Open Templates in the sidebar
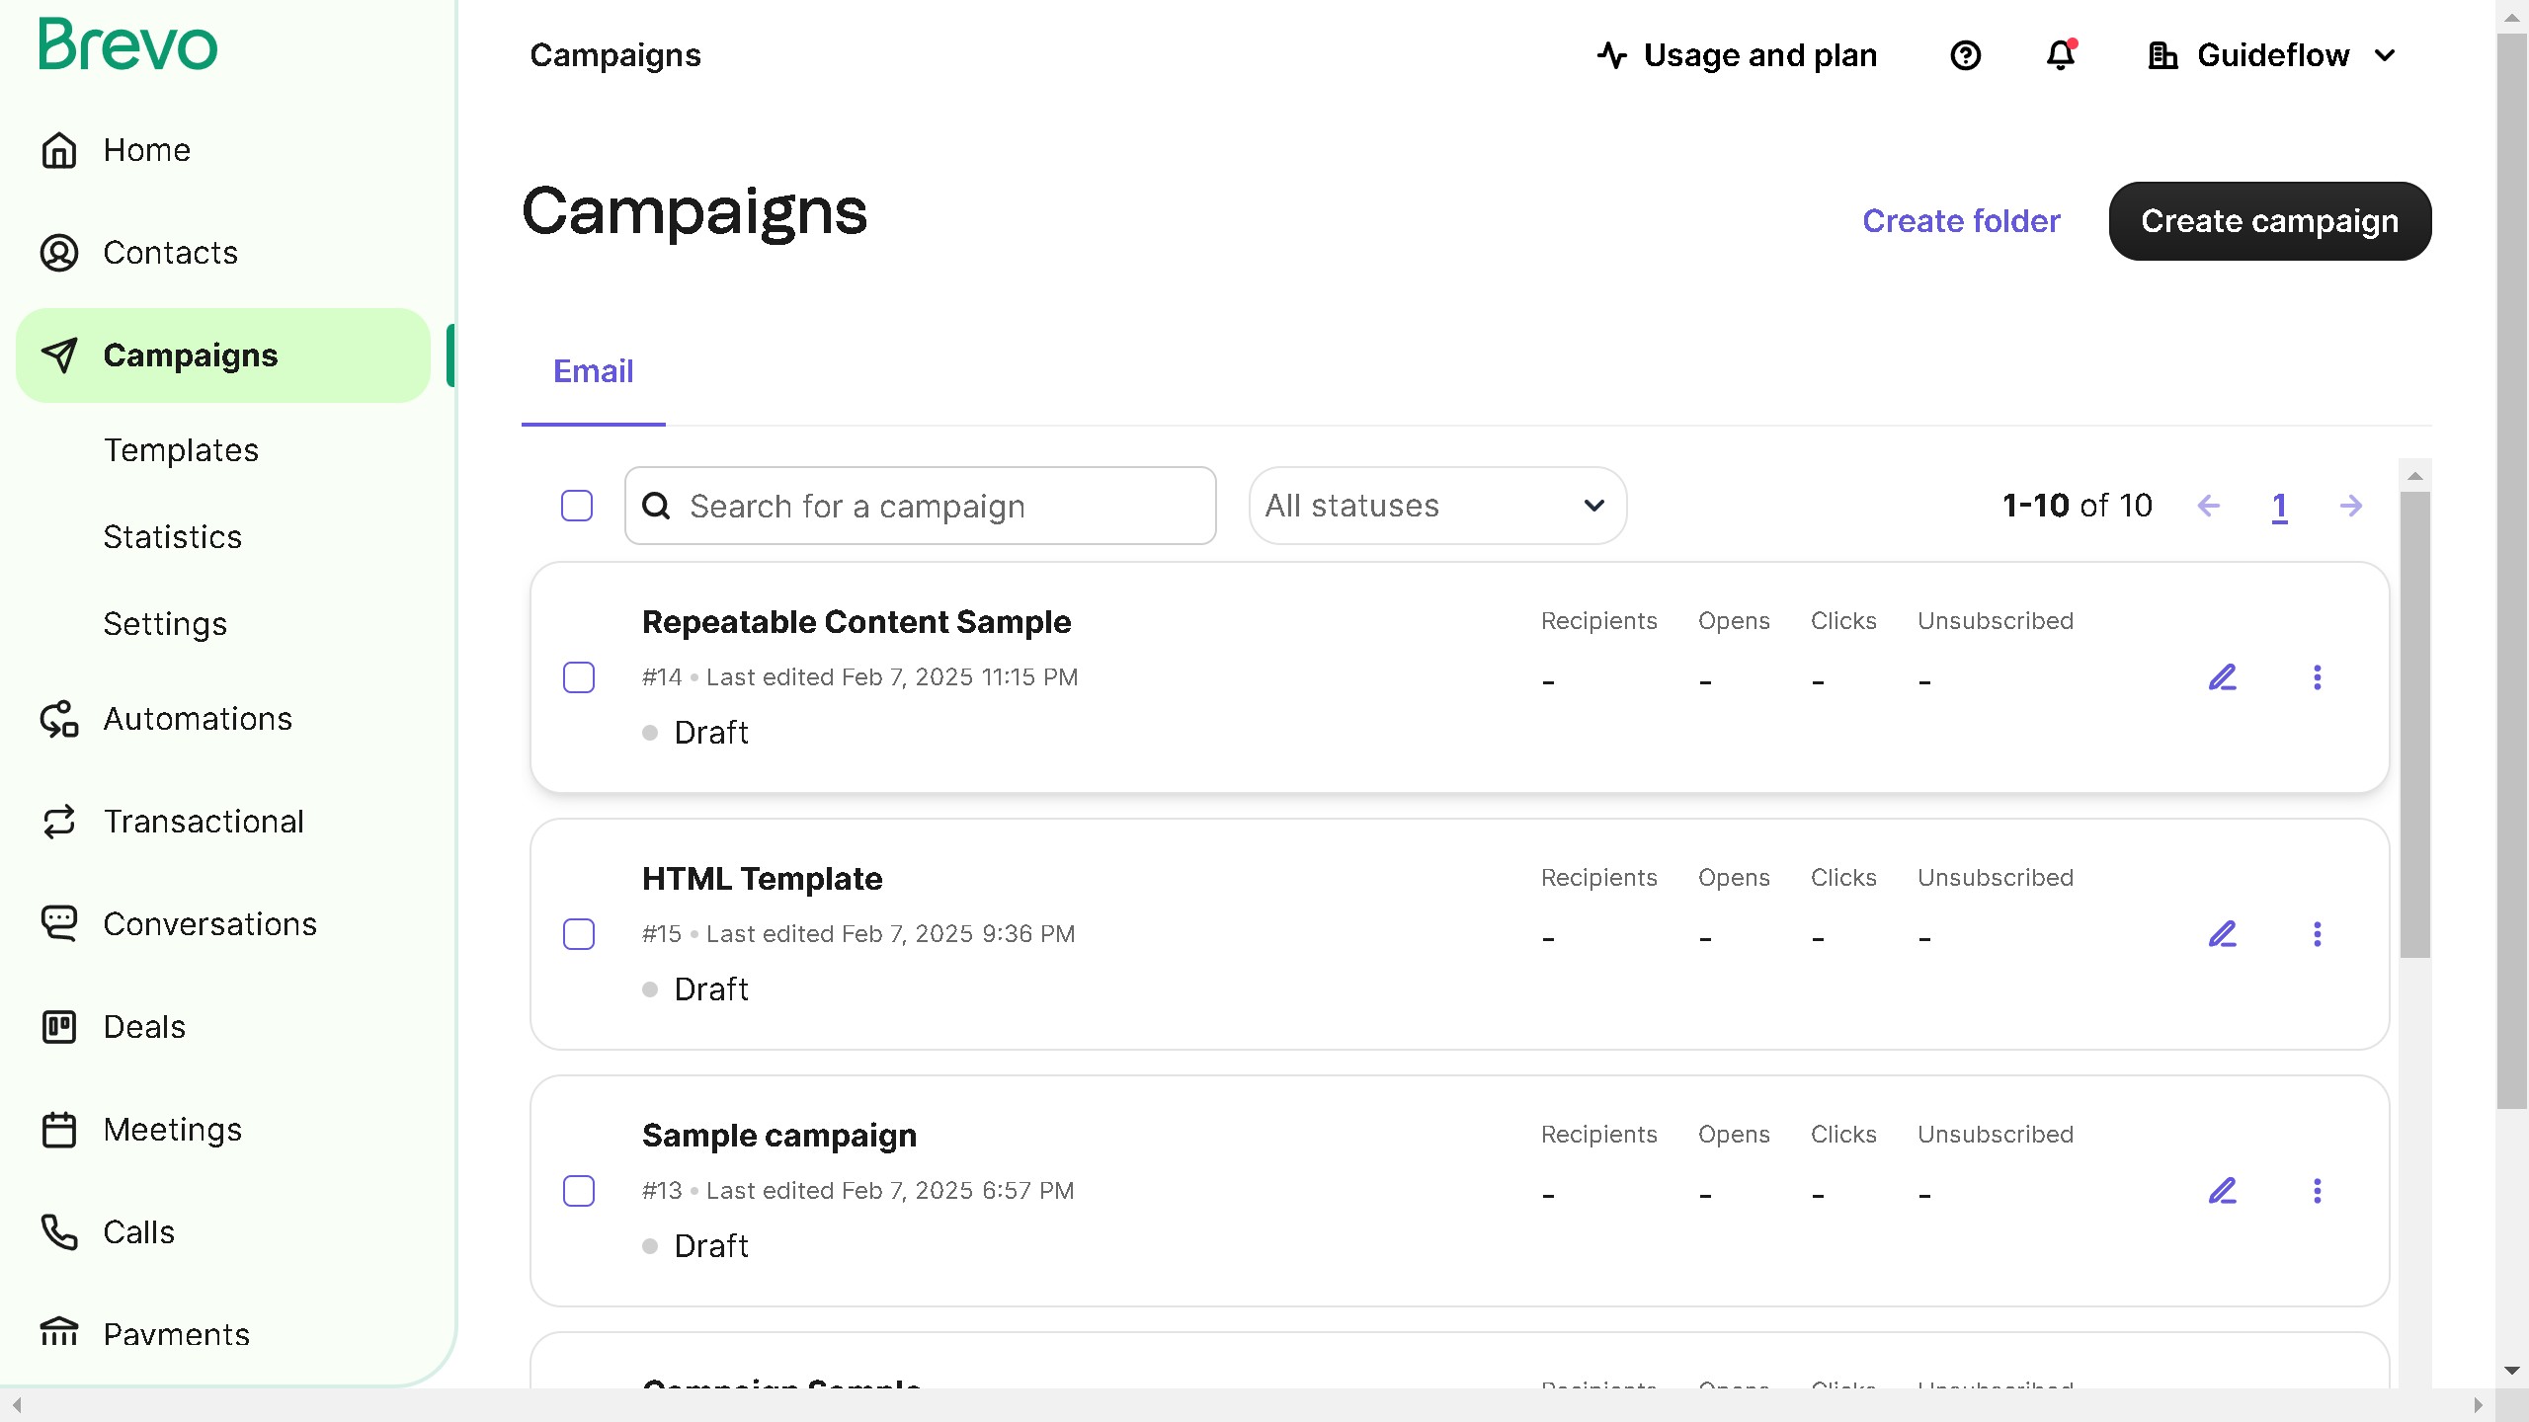 181,450
